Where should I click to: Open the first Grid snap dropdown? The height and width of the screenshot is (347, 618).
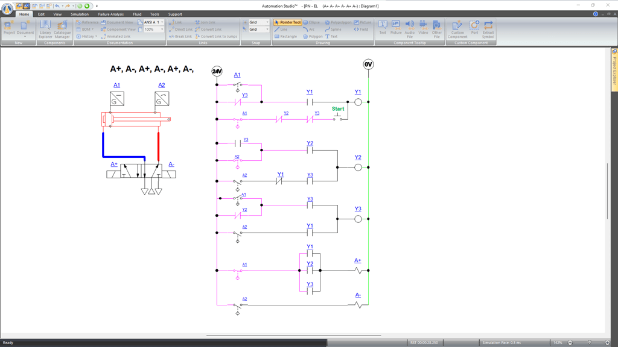pyautogui.click(x=267, y=22)
